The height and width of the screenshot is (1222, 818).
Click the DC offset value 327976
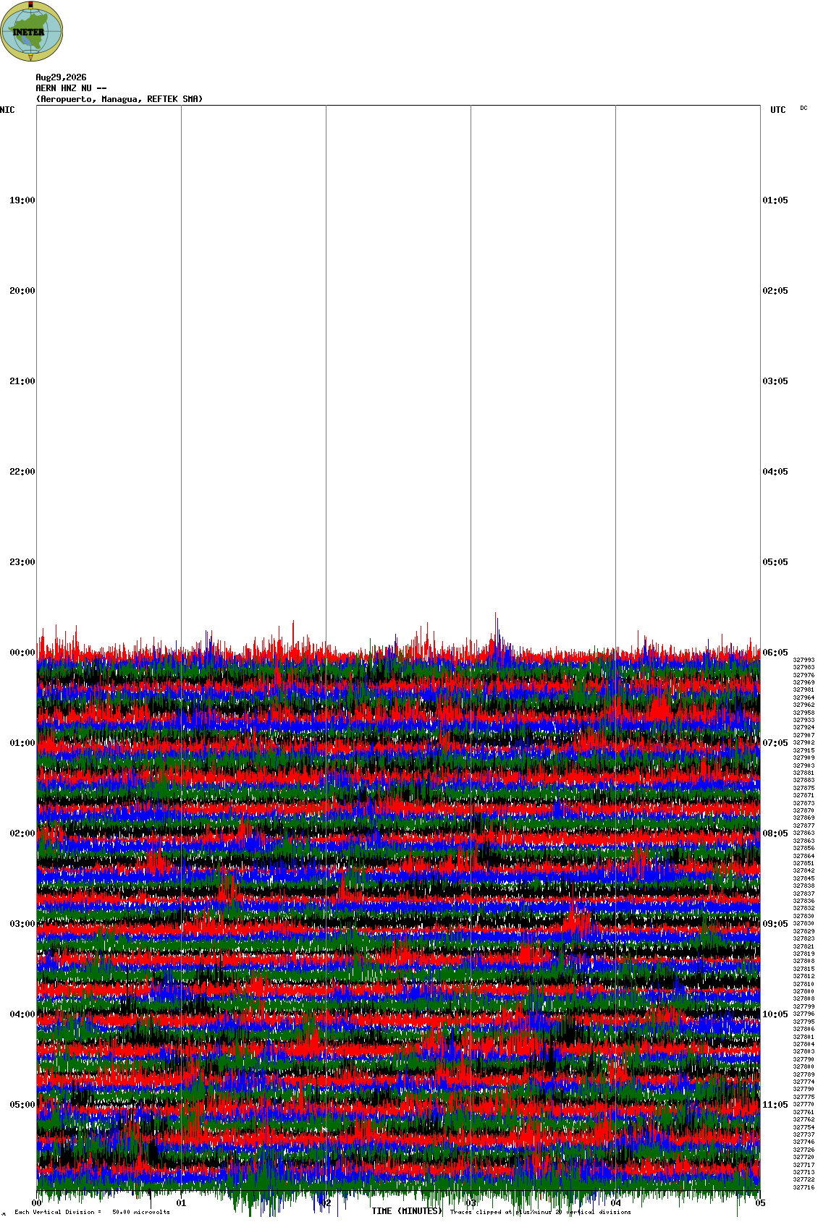[x=804, y=675]
